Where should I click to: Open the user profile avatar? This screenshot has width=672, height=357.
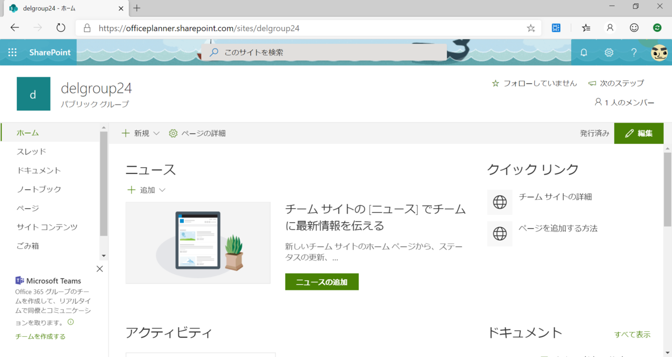659,53
